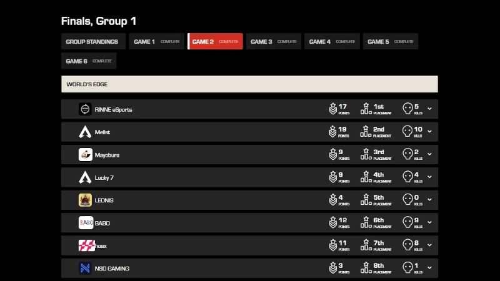Click kills skull icon in Mayobura row
This screenshot has width=500, height=281.
[x=407, y=154]
